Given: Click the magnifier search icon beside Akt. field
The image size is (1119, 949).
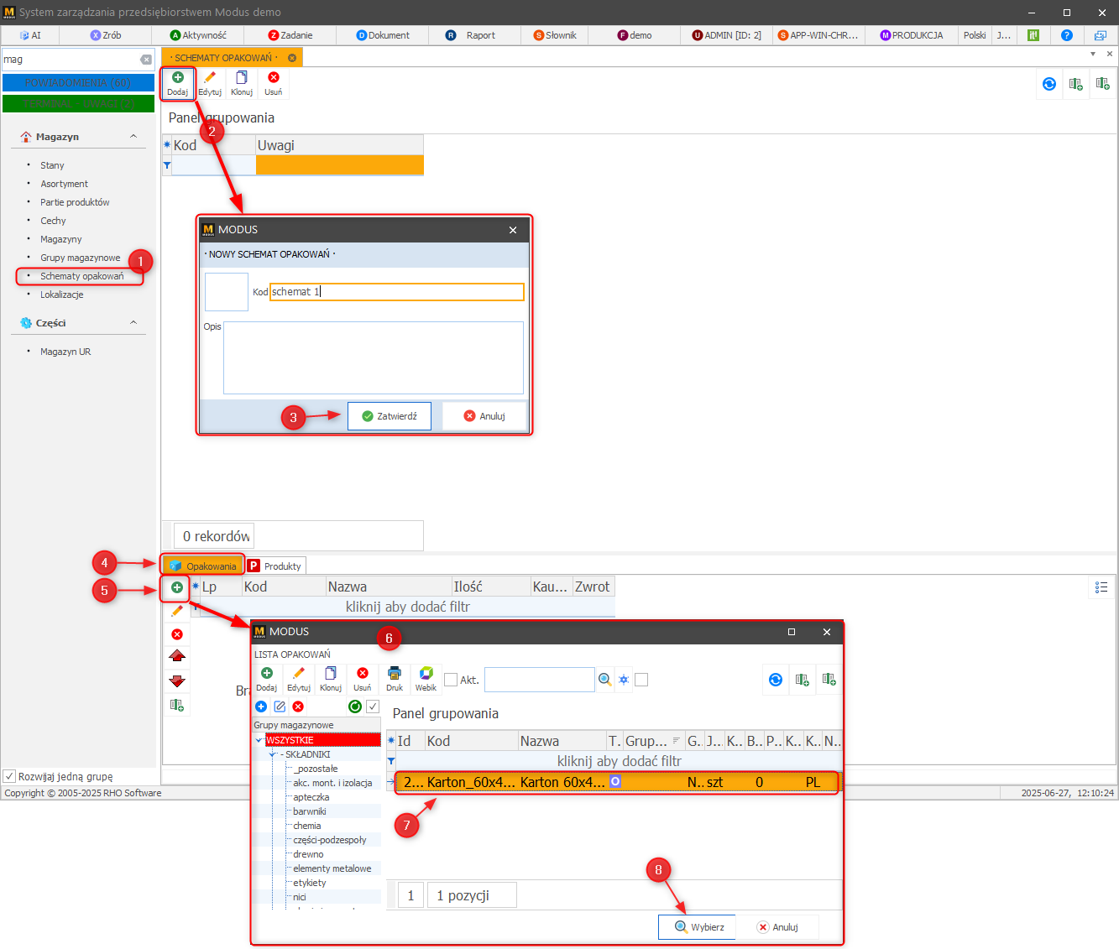Looking at the screenshot, I should click(x=605, y=680).
